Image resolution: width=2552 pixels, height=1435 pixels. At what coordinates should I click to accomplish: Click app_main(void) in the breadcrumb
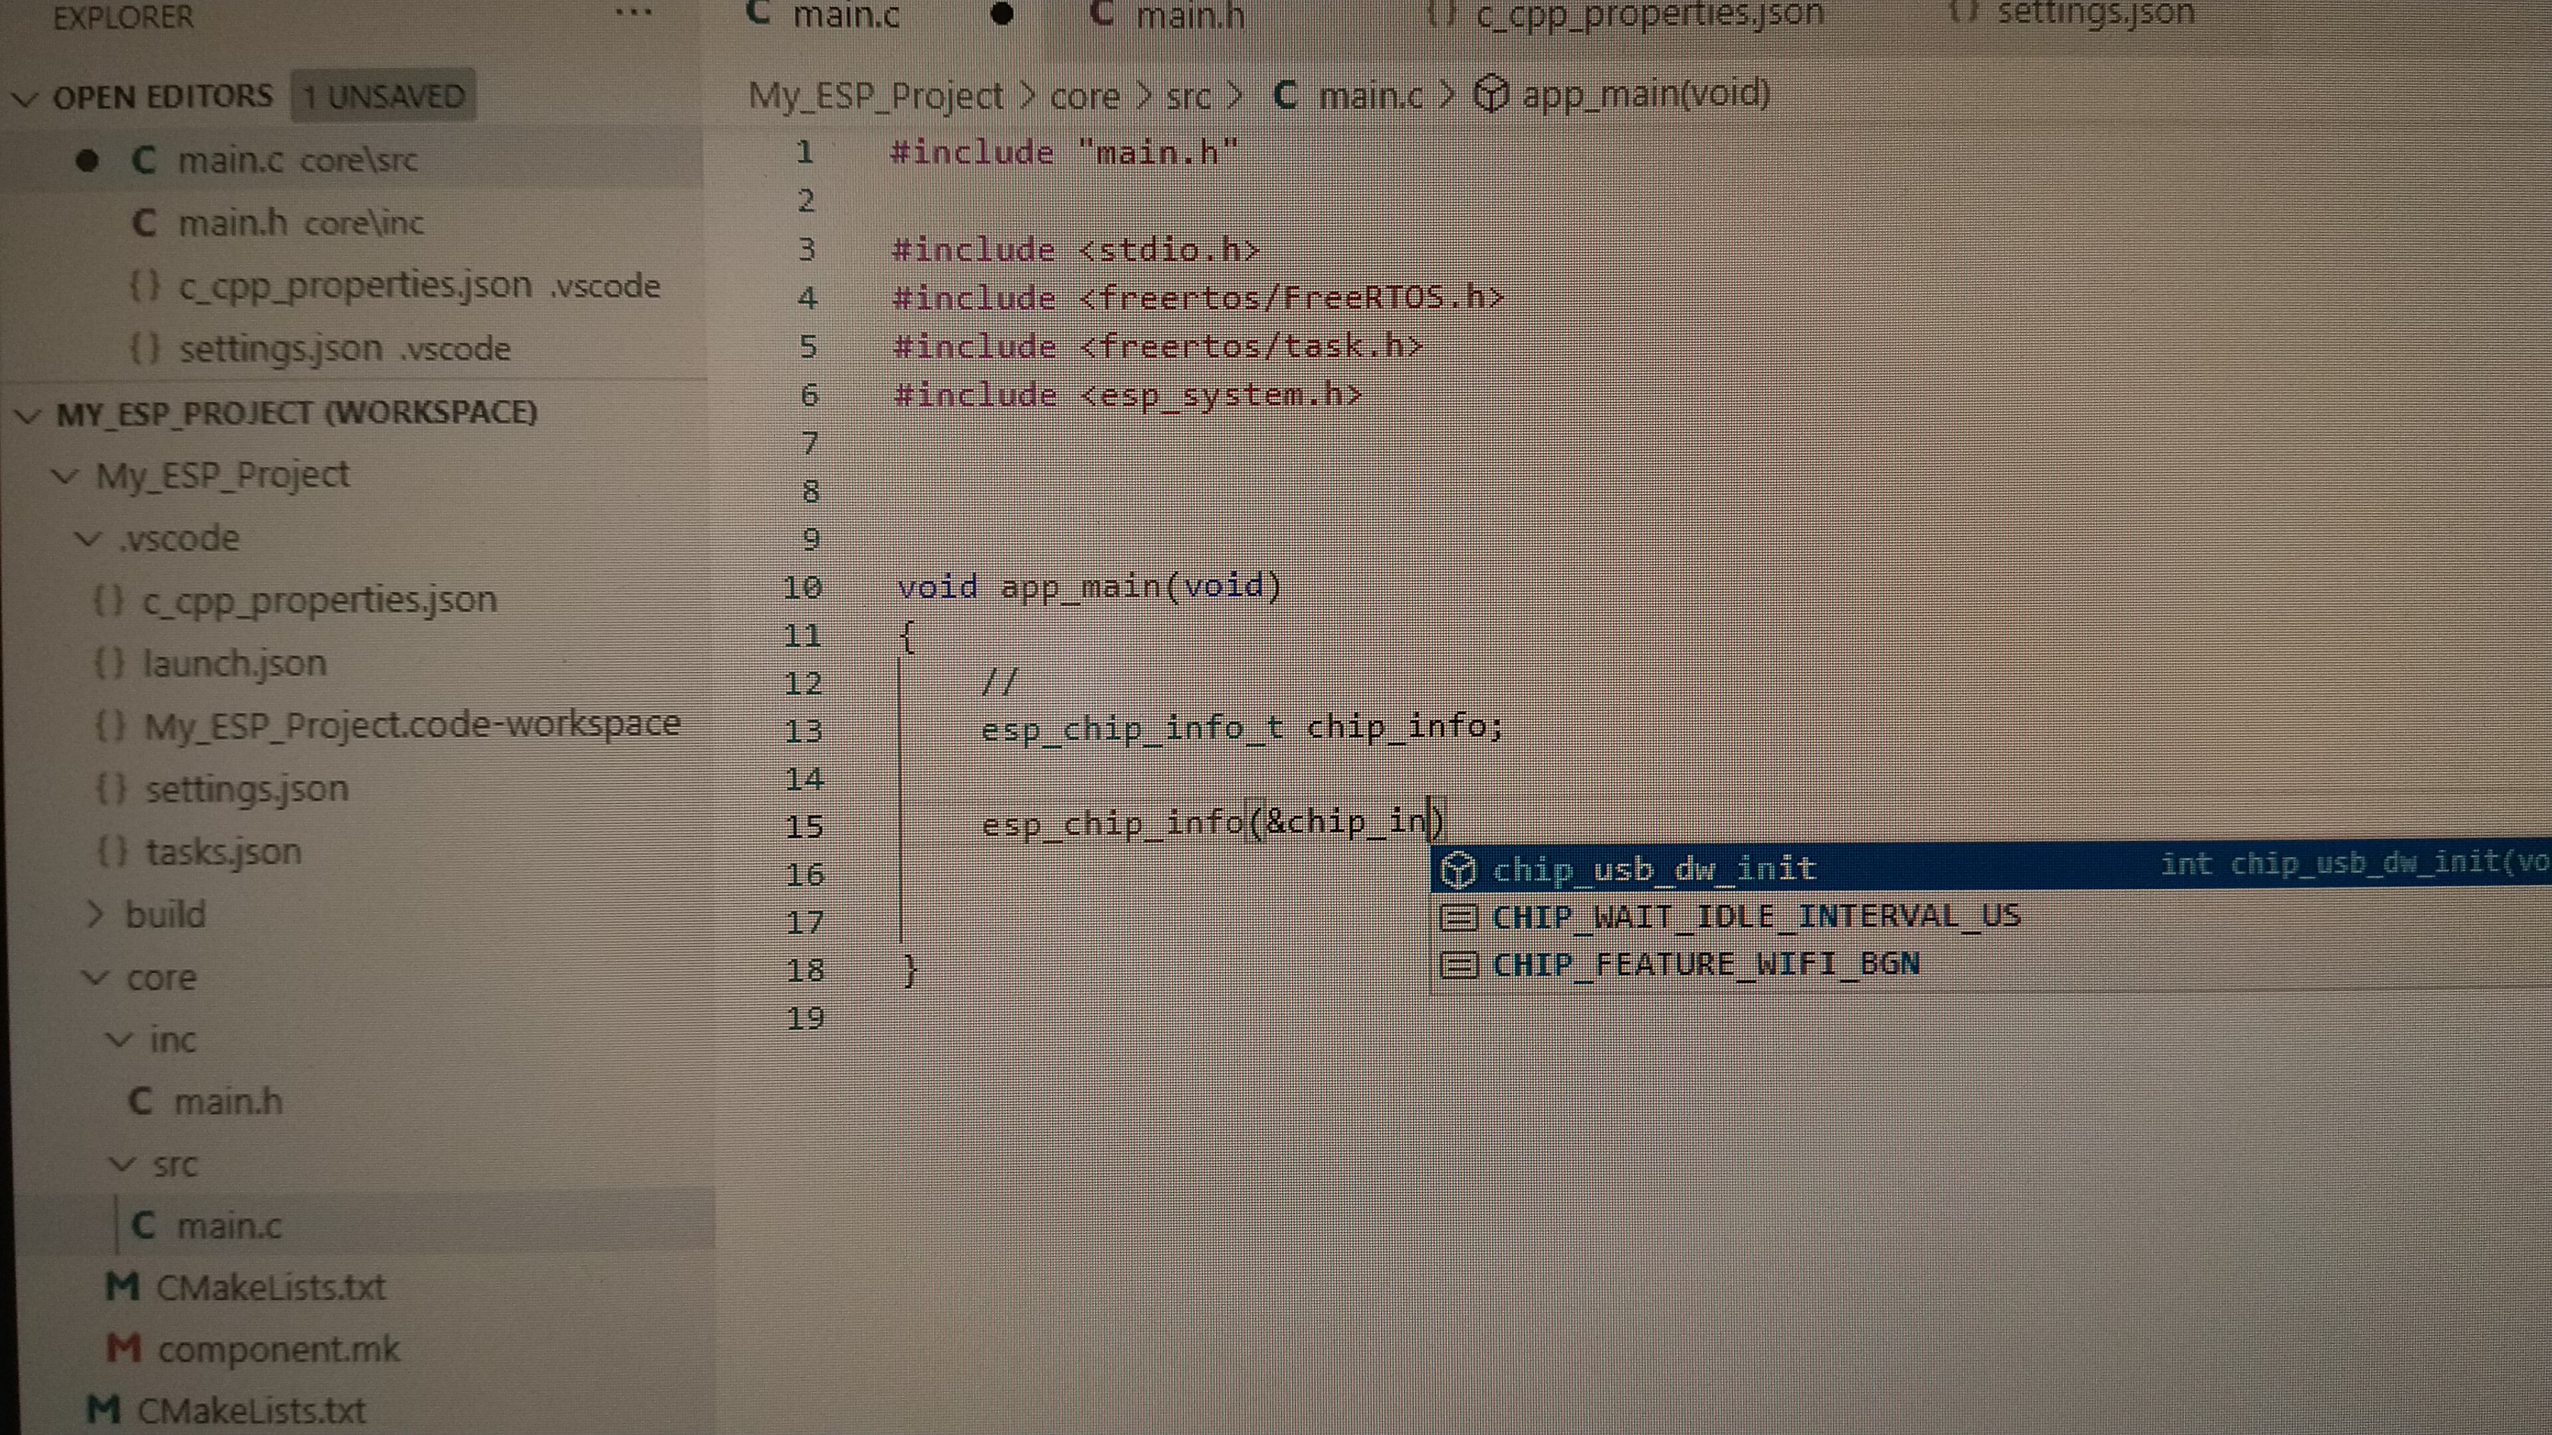point(1646,94)
